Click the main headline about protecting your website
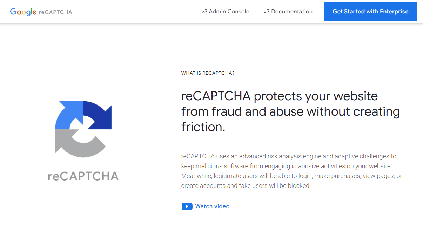The width and height of the screenshot is (423, 231). [290, 111]
